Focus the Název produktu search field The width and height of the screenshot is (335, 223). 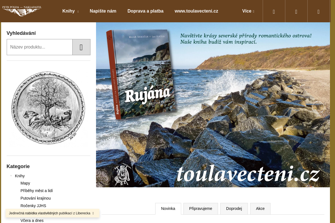tap(40, 47)
